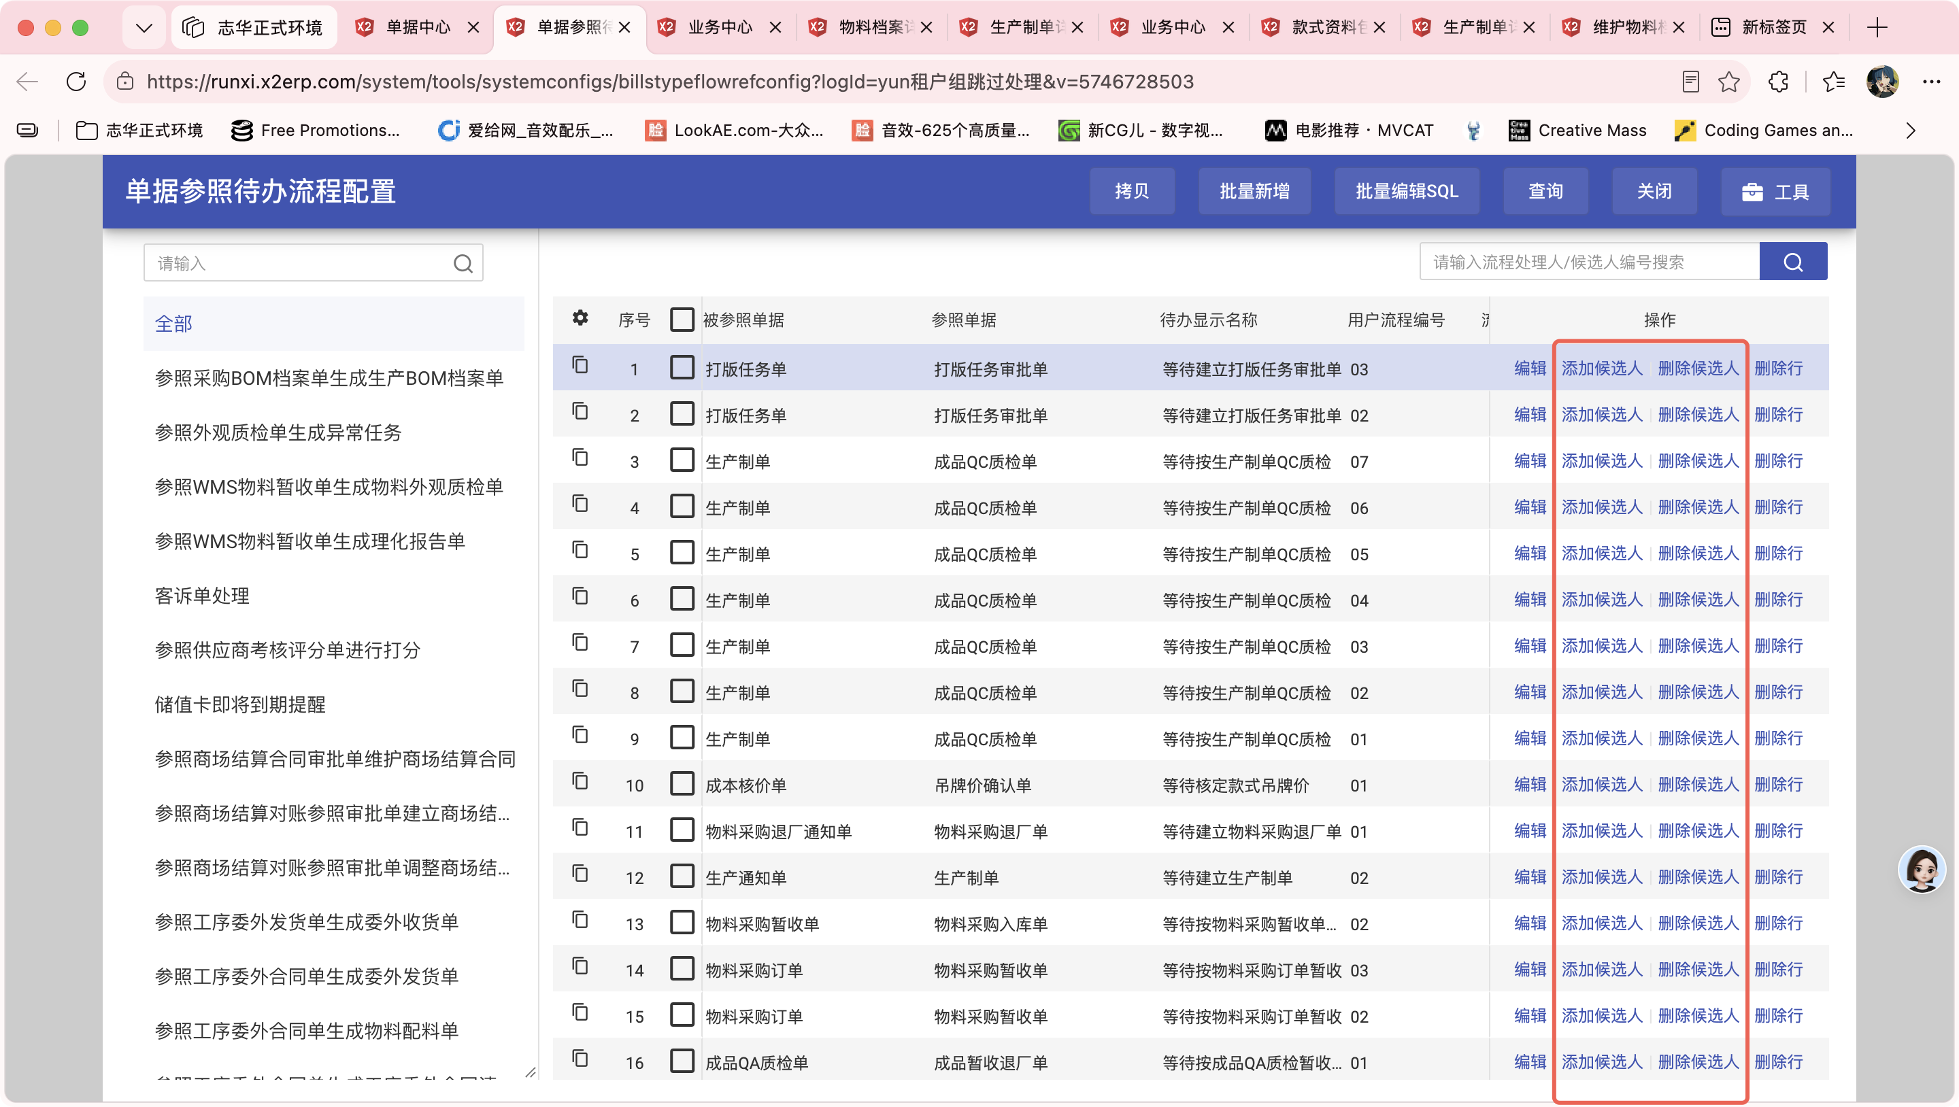
Task: Select 储值卡即将到期提醒 in left list
Action: tap(240, 705)
